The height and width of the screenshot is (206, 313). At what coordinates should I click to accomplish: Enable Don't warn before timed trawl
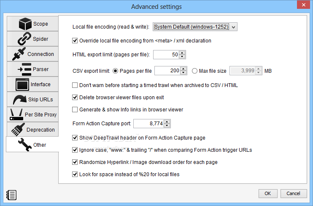tap(75, 85)
